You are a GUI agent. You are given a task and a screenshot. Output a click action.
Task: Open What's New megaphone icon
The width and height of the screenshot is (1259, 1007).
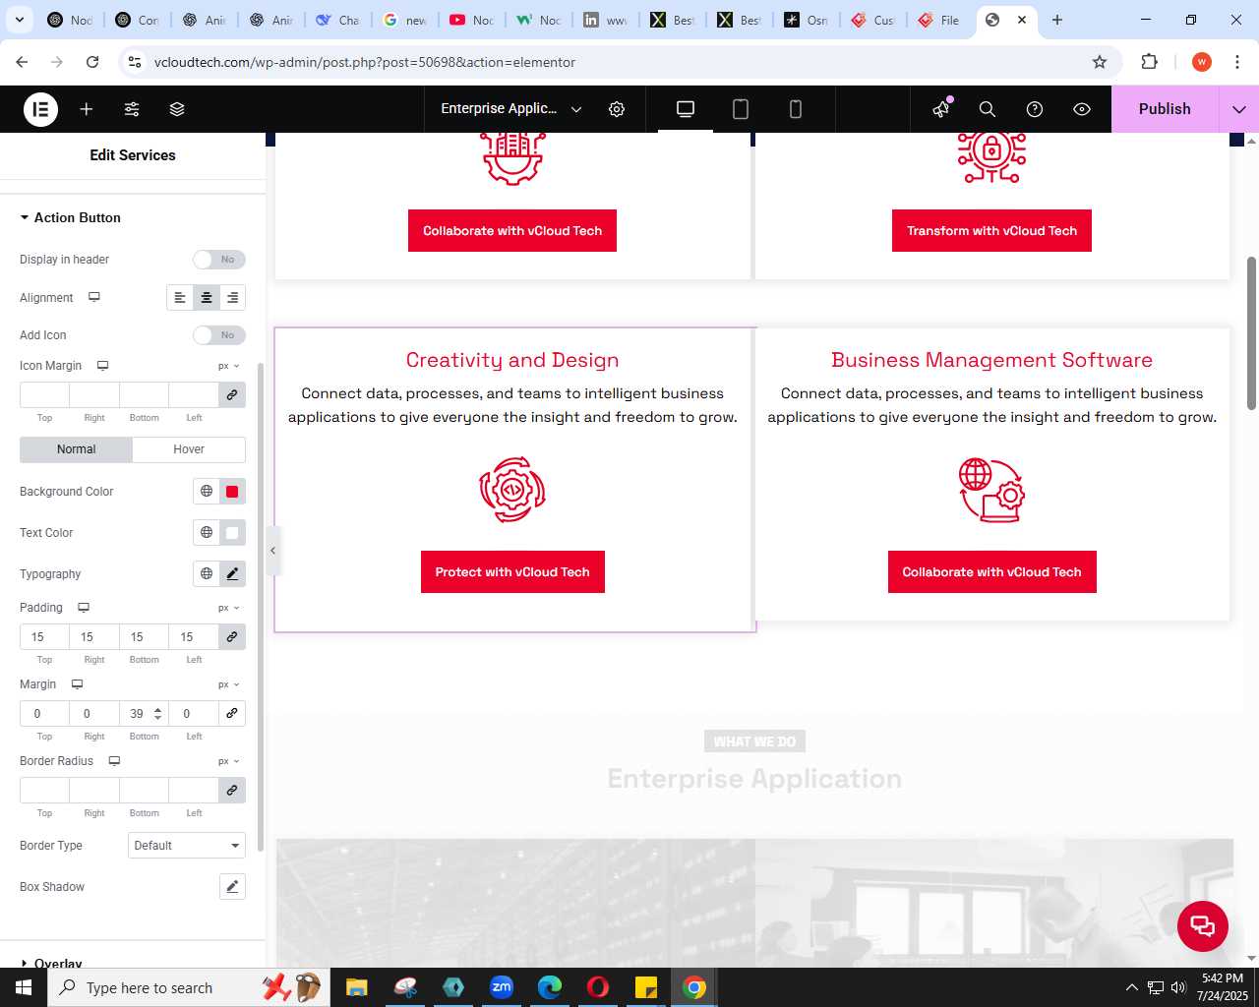(x=942, y=109)
